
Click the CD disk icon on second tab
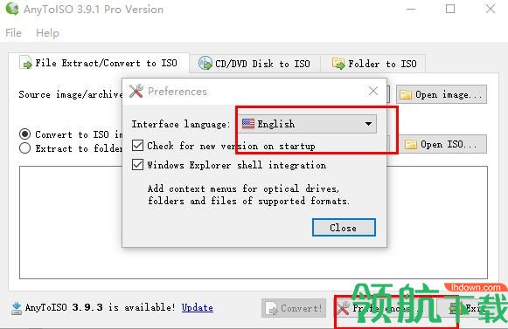tap(205, 63)
